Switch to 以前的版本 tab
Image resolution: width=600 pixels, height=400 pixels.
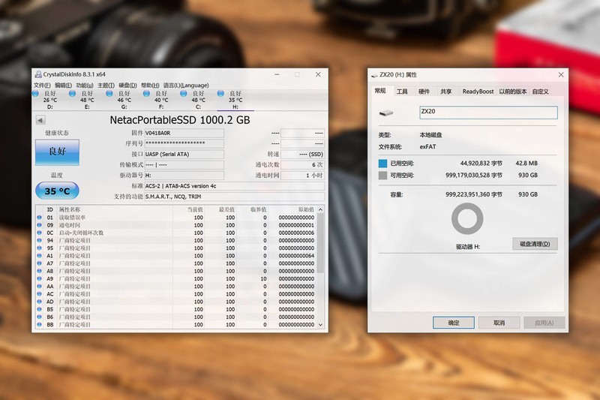[x=513, y=92]
